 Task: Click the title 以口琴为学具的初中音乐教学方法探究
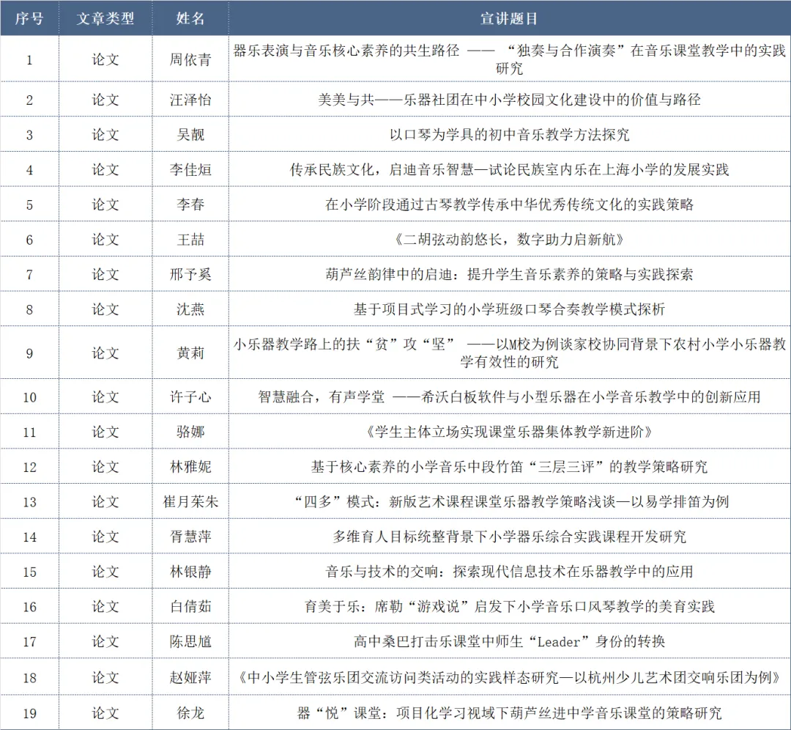pyautogui.click(x=509, y=134)
